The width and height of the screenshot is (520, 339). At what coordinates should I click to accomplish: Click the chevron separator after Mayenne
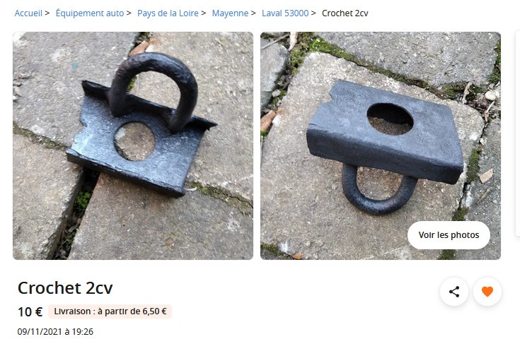(253, 13)
